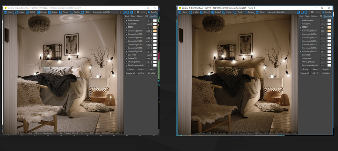Click the Pick tool in the right window
Screen dimensions: 338x151
[x=257, y=12]
